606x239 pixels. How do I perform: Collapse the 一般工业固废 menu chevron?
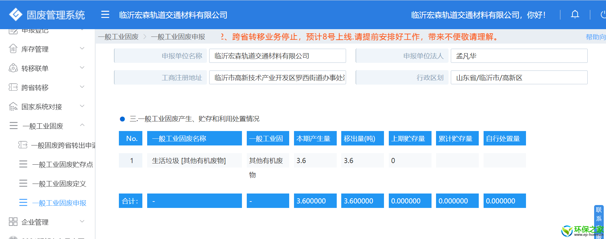coord(82,125)
